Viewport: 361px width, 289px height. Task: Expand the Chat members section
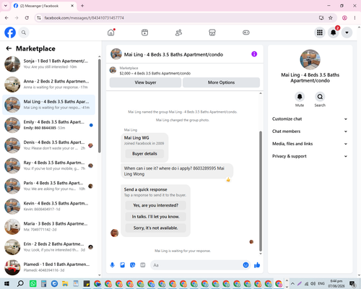point(310,131)
